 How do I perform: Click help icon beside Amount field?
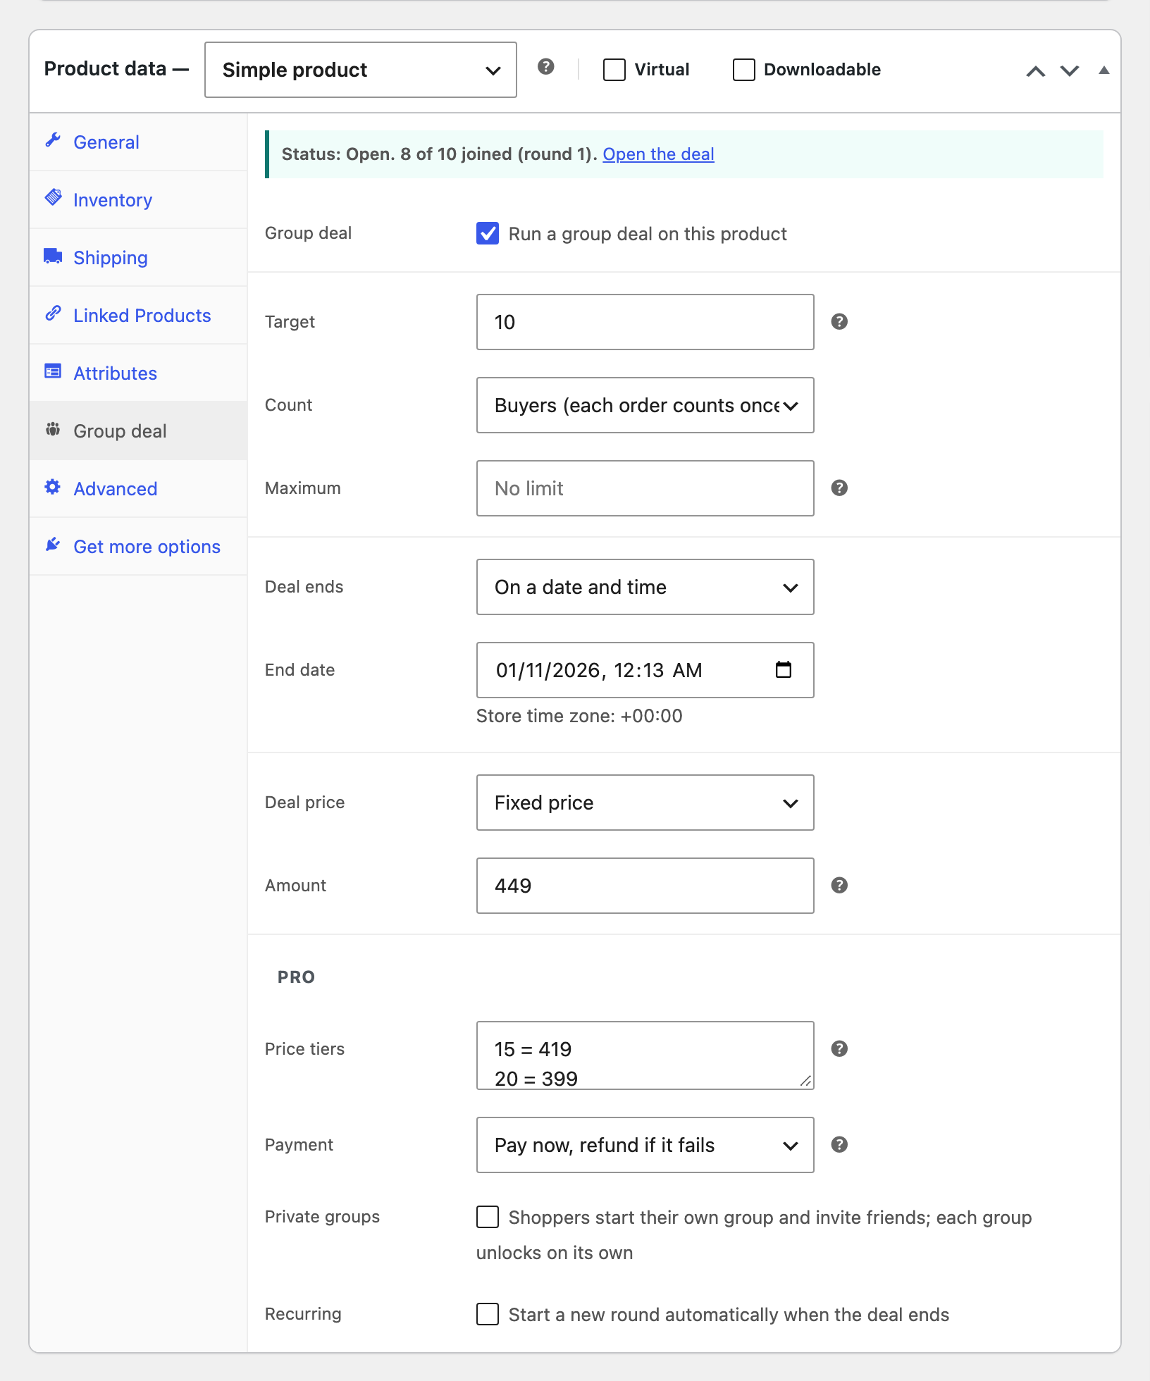click(839, 886)
